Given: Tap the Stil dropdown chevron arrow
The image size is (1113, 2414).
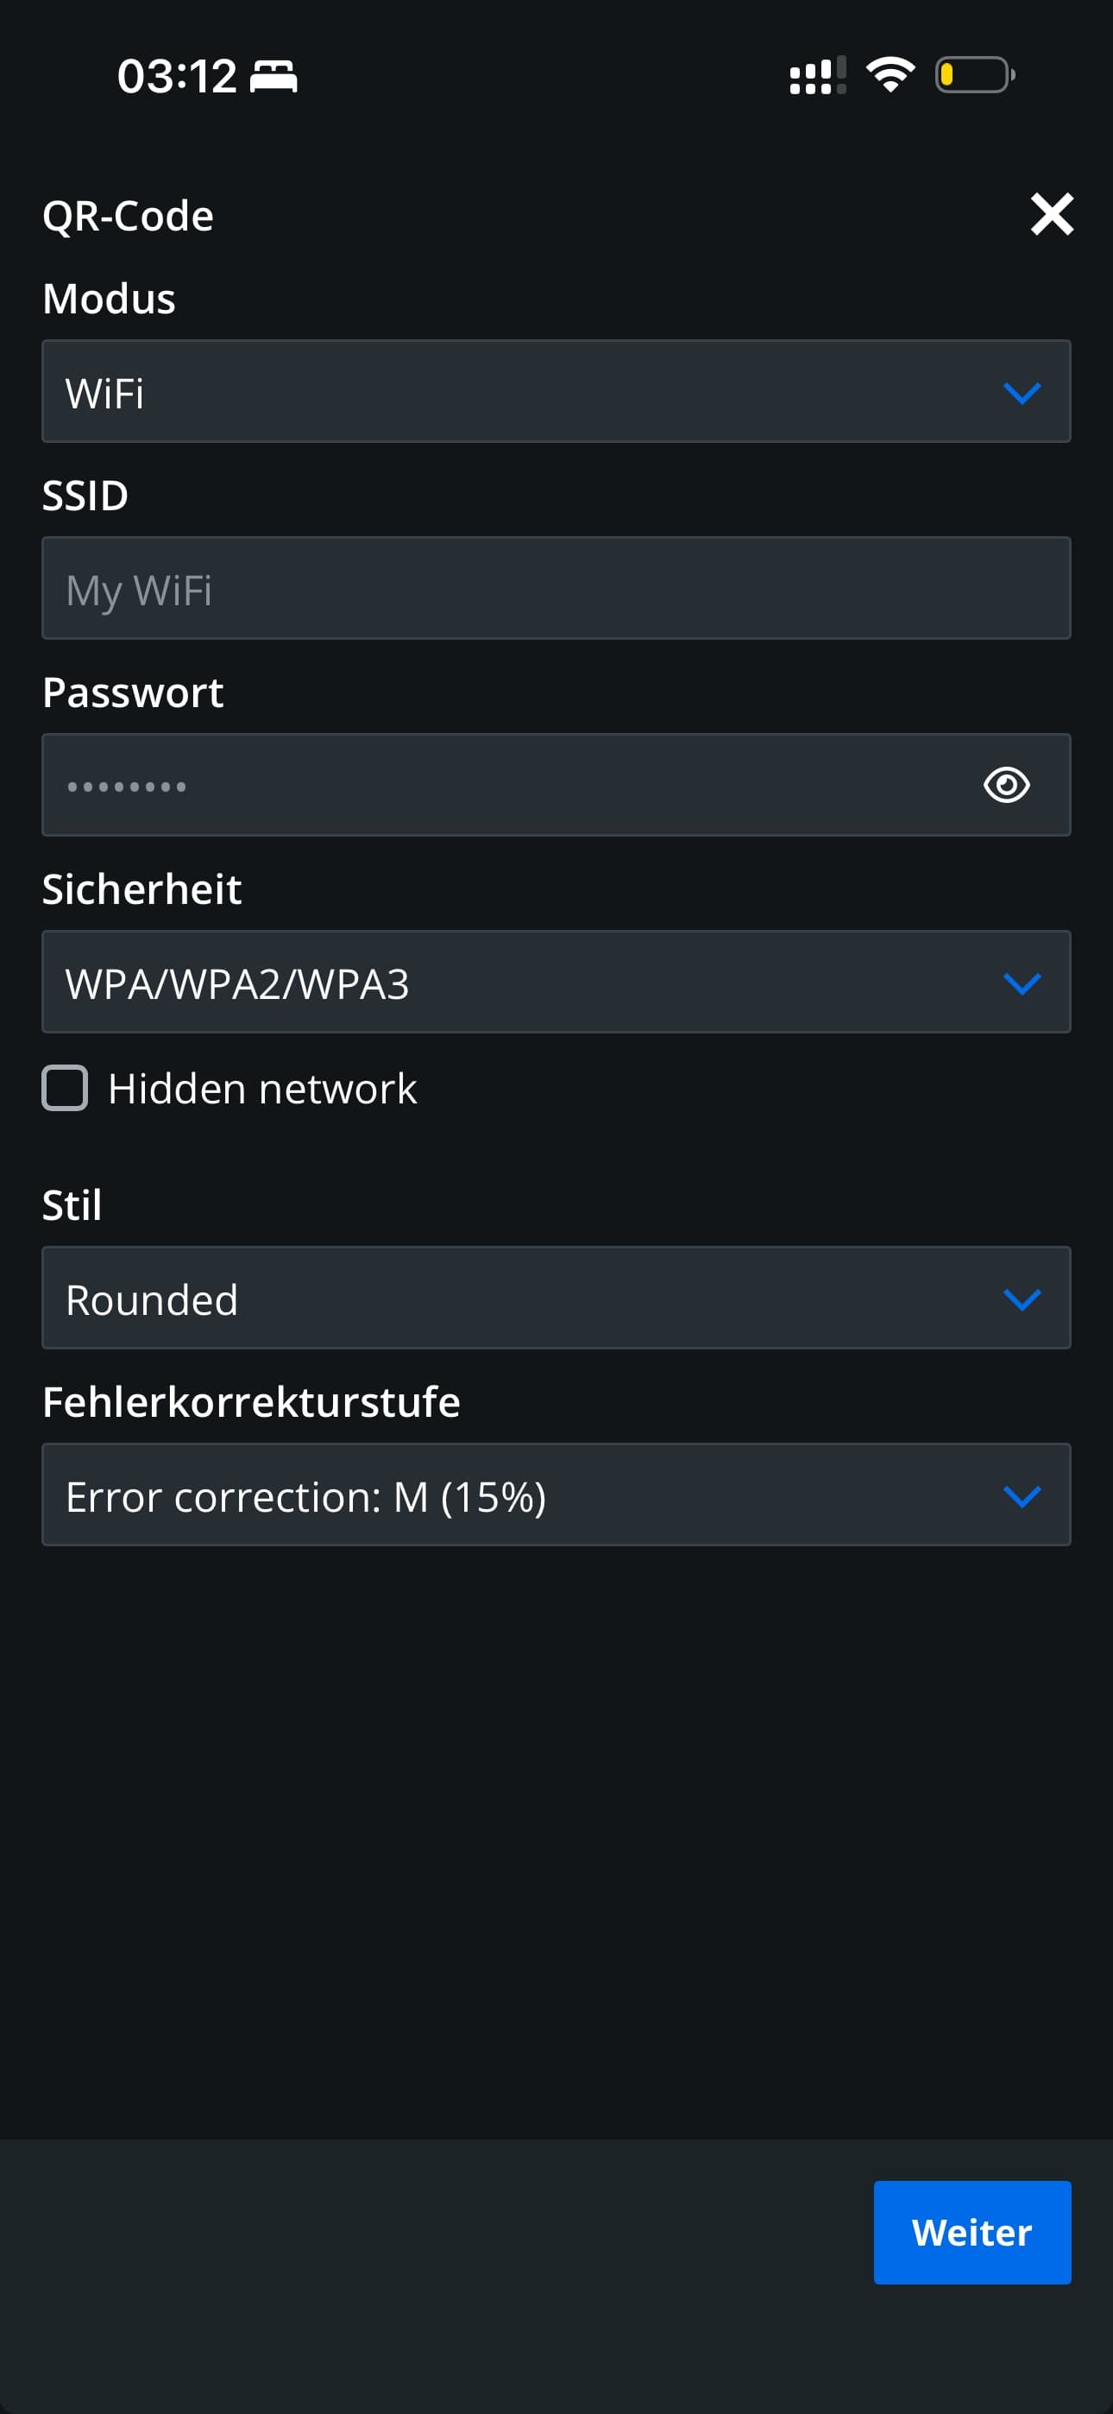Looking at the screenshot, I should point(1022,1298).
